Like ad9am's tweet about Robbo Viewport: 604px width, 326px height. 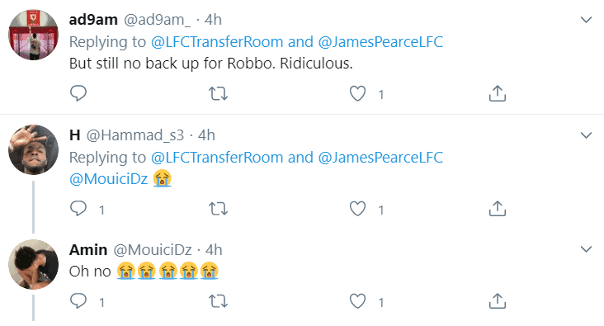click(x=357, y=93)
